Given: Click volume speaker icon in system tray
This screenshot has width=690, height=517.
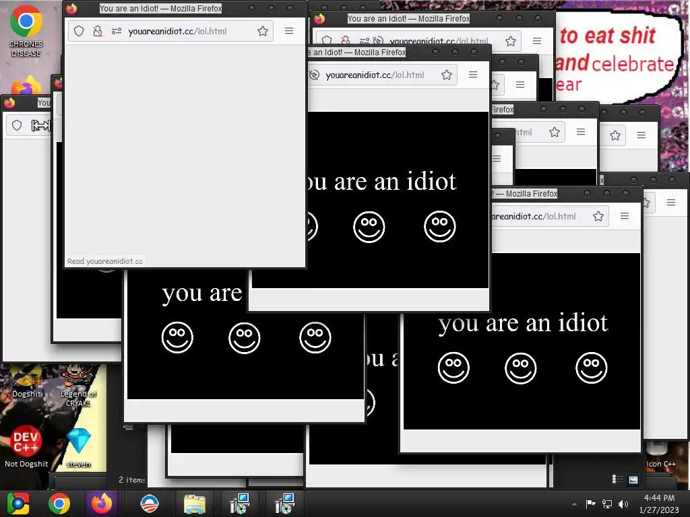Looking at the screenshot, I should (x=623, y=504).
